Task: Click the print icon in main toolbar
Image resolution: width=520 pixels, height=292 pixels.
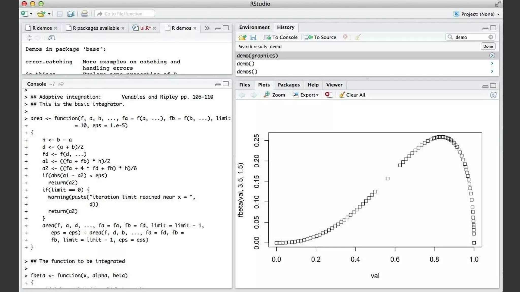Action: click(85, 14)
